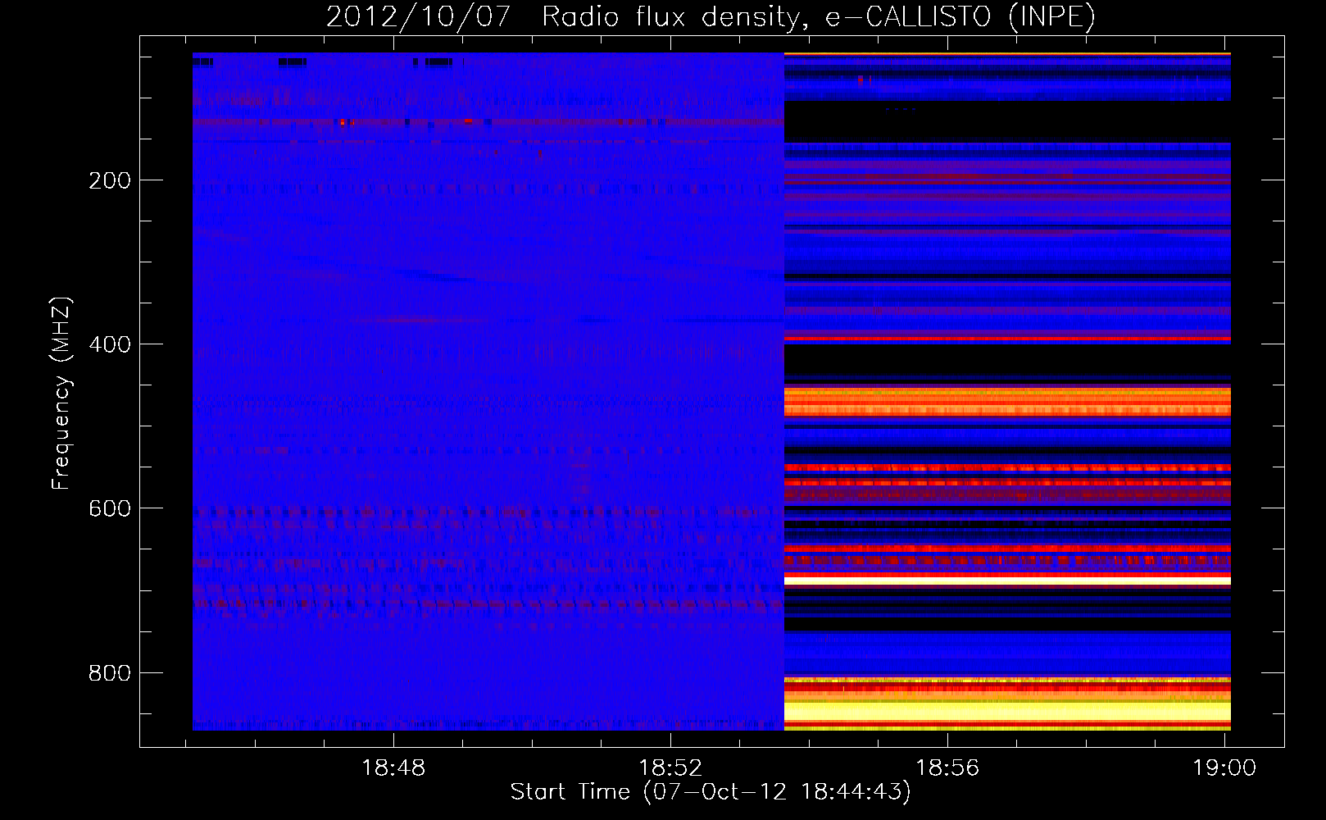
Task: Click the 800 frequency tick label
Action: tap(110, 673)
